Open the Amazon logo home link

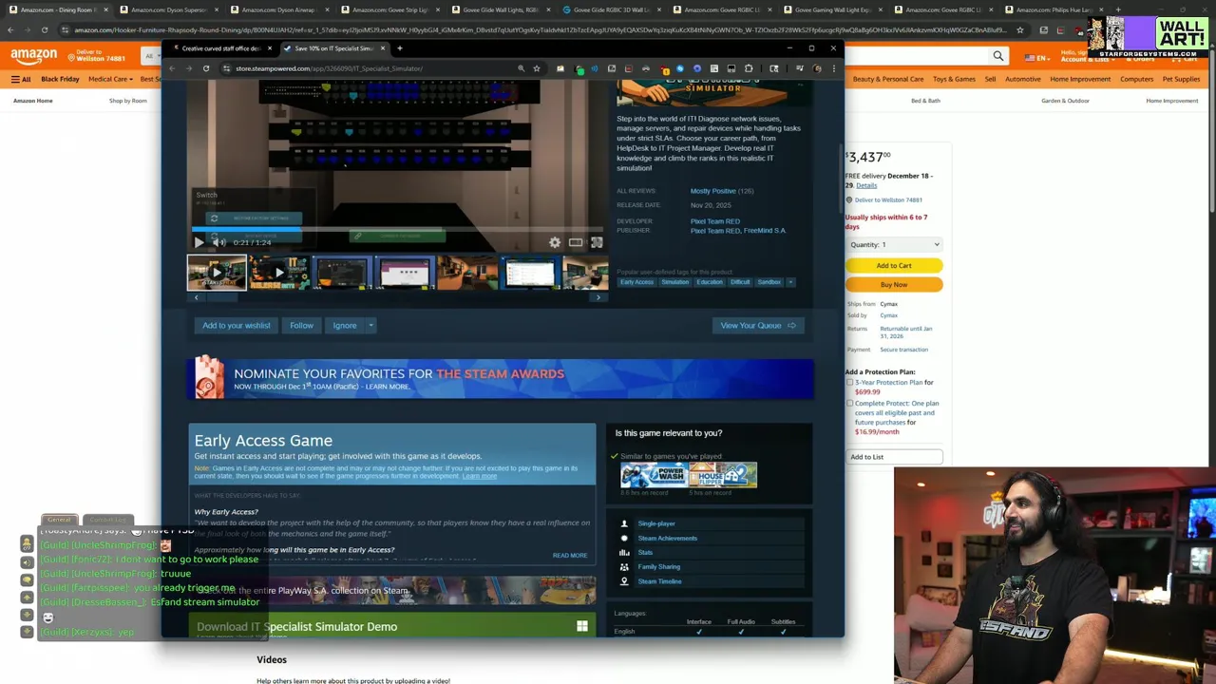point(33,56)
